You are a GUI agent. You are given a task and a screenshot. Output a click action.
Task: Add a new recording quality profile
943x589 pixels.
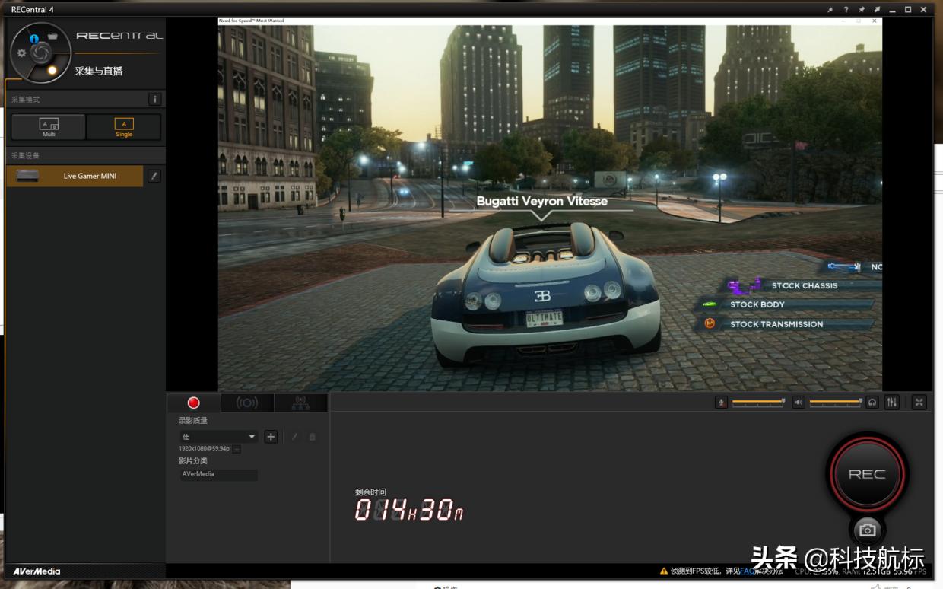[271, 437]
